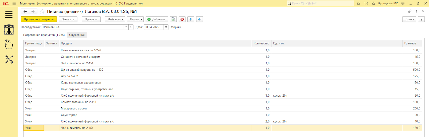Click the Записать button
The width and height of the screenshot is (429, 137).
click(x=68, y=19)
